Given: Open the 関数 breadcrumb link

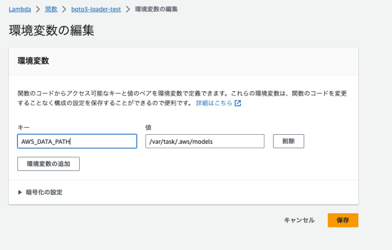Looking at the screenshot, I should [x=51, y=9].
